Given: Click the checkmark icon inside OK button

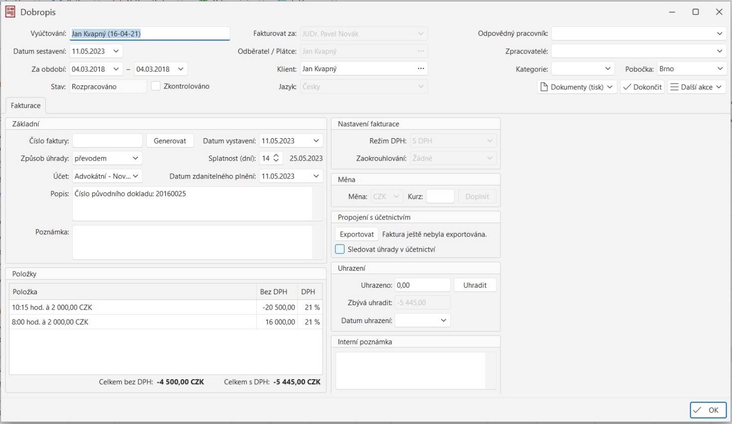Looking at the screenshot, I should 698,410.
